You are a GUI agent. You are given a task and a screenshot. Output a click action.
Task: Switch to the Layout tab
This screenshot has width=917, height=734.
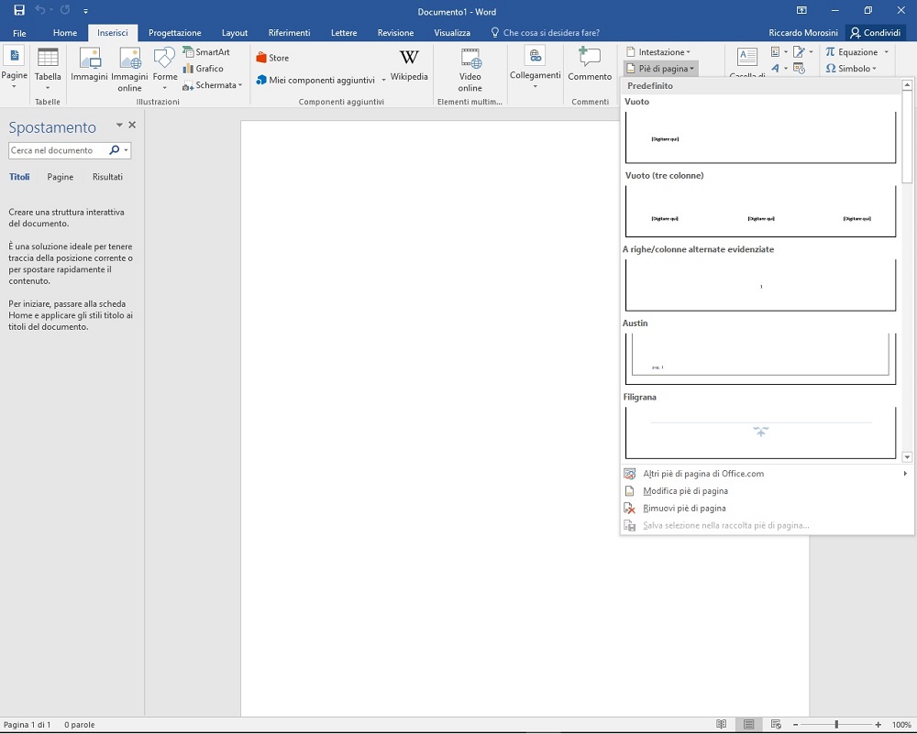point(235,33)
